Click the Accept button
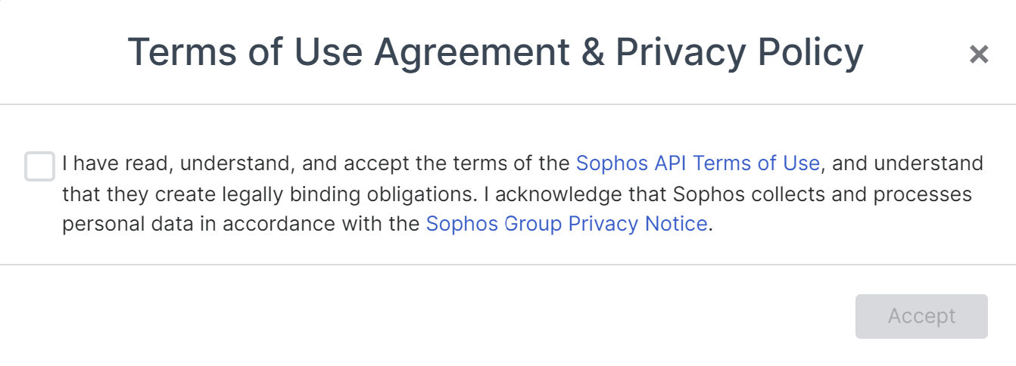1016x366 pixels. [921, 316]
